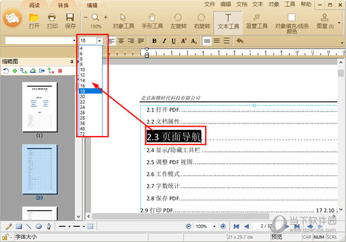Image resolution: width=346 pixels, height=242 pixels.
Task: Switch to the Read (阅读) tab
Action: (x=34, y=5)
